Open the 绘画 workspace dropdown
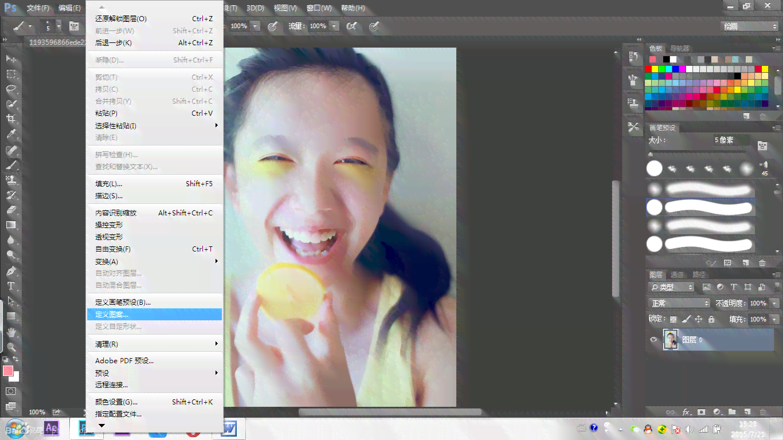 (749, 26)
